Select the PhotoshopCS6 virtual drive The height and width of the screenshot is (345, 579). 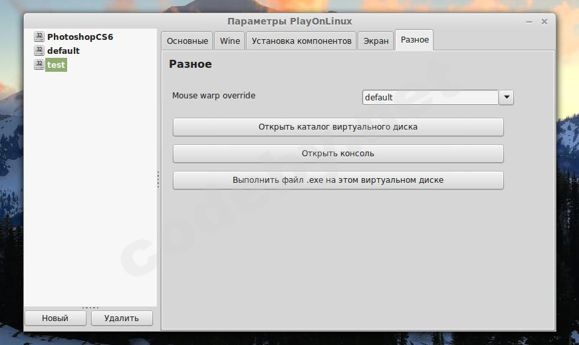pos(80,37)
